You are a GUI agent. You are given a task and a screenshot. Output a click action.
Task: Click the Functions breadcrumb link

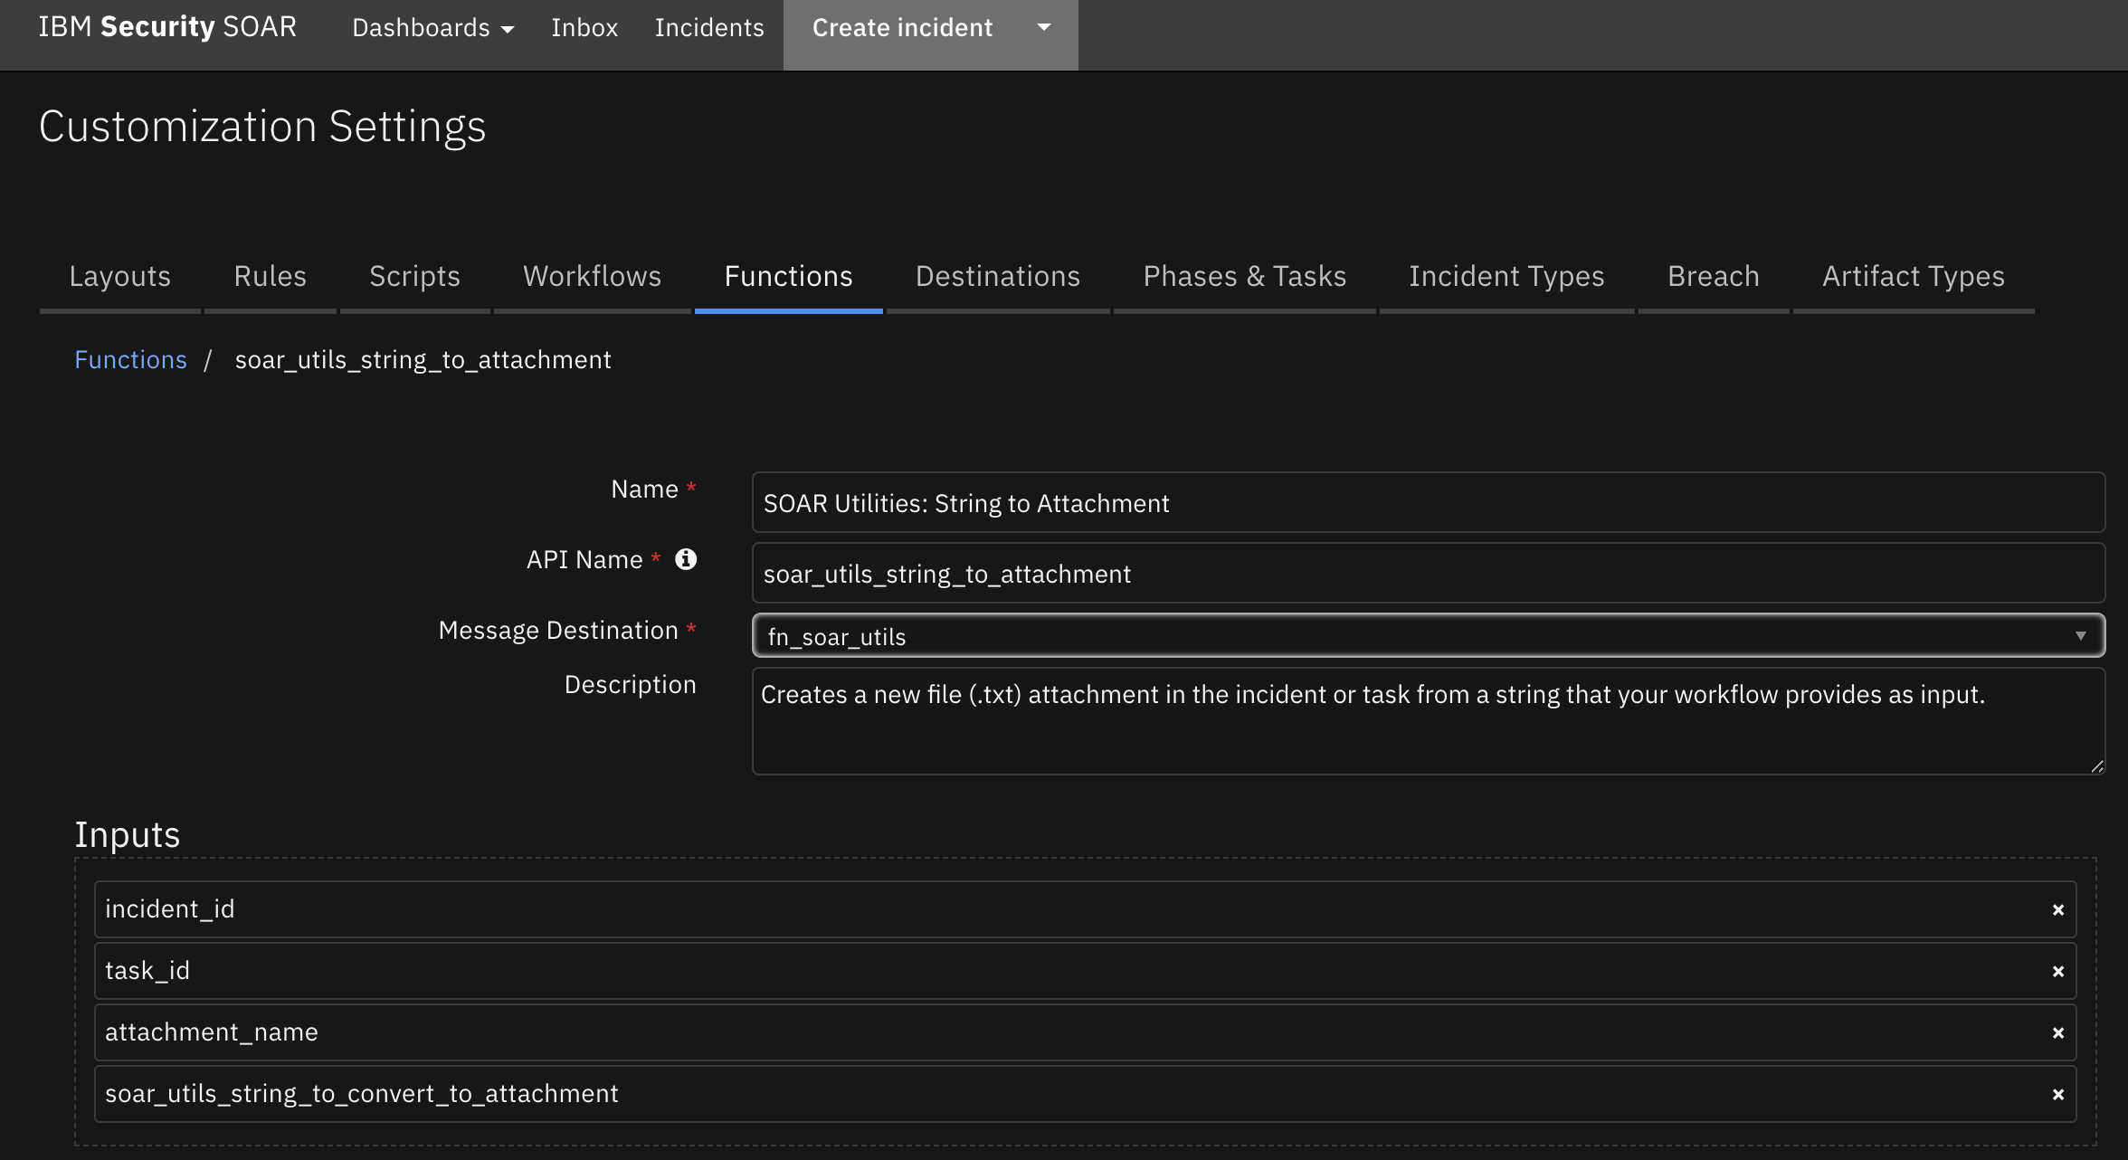coord(130,358)
